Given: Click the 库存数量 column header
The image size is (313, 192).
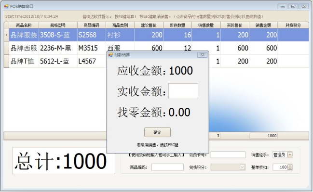Looking at the screenshot, I should pyautogui.click(x=177, y=25).
